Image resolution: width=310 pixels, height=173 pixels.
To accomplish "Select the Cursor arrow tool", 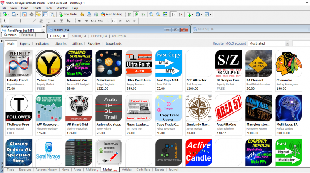I will click(5, 21).
